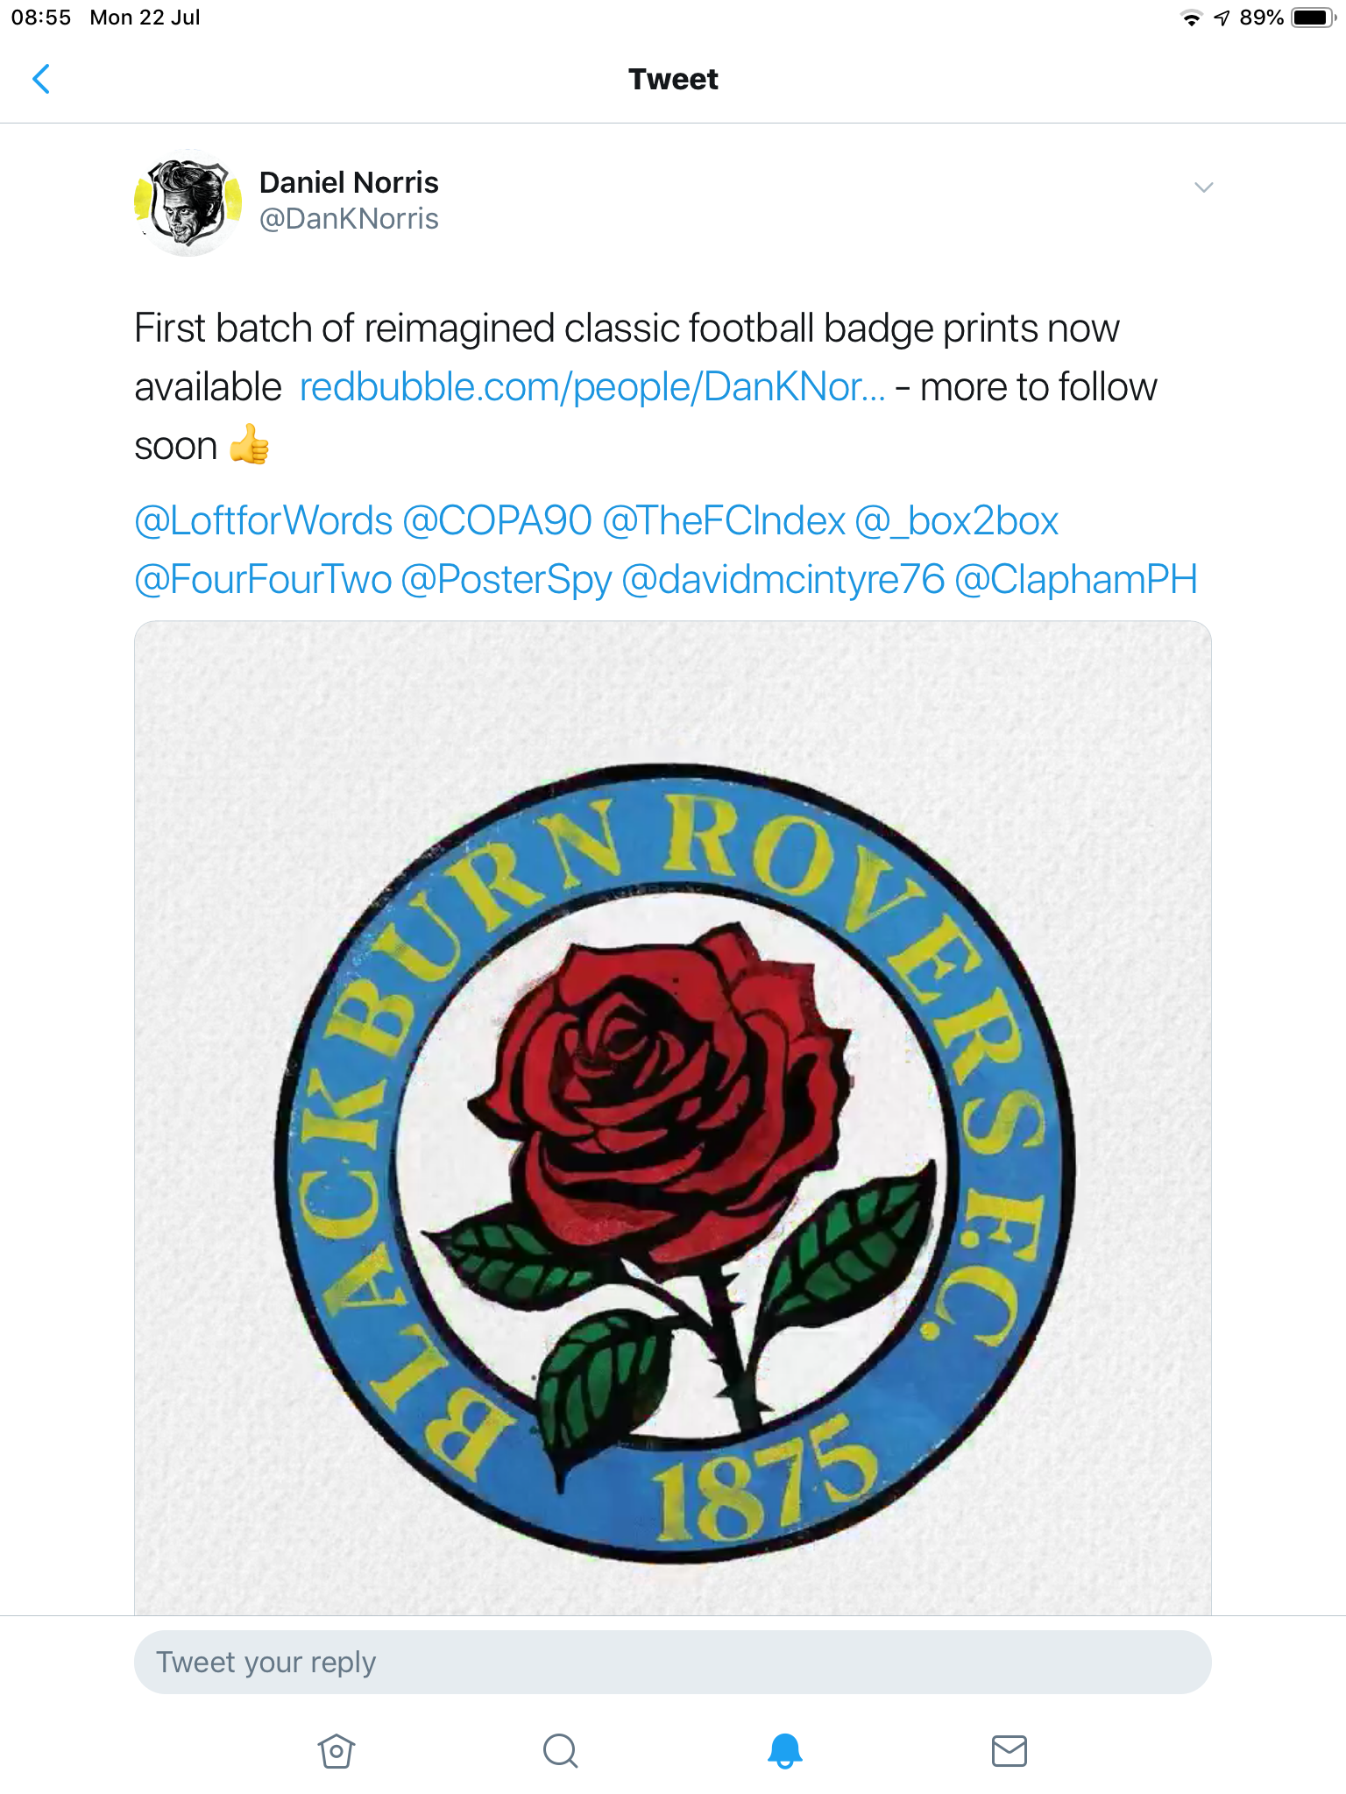Open the @FourFourTwo mention

[263, 580]
